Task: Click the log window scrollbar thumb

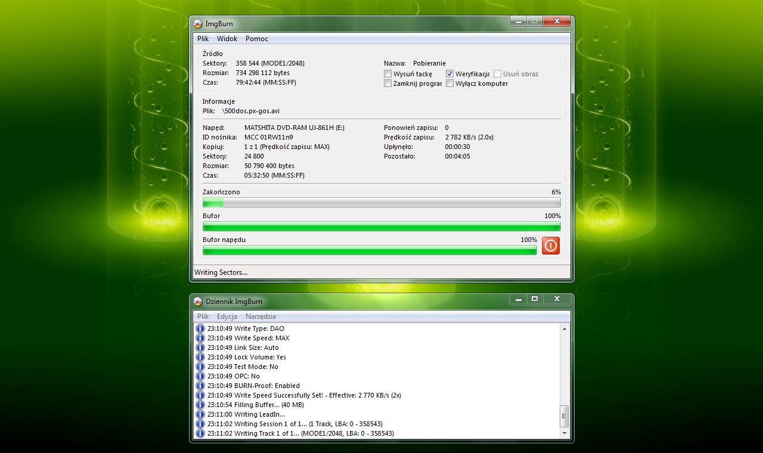Action: (x=565, y=416)
